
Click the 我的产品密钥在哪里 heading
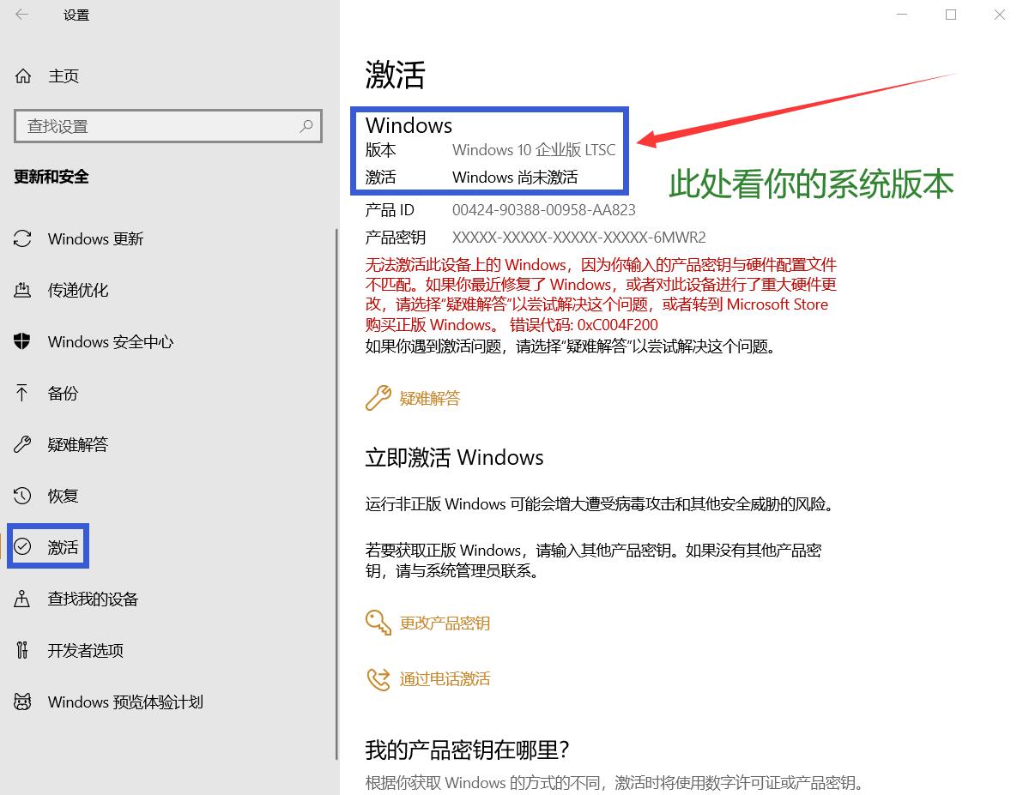click(x=467, y=750)
